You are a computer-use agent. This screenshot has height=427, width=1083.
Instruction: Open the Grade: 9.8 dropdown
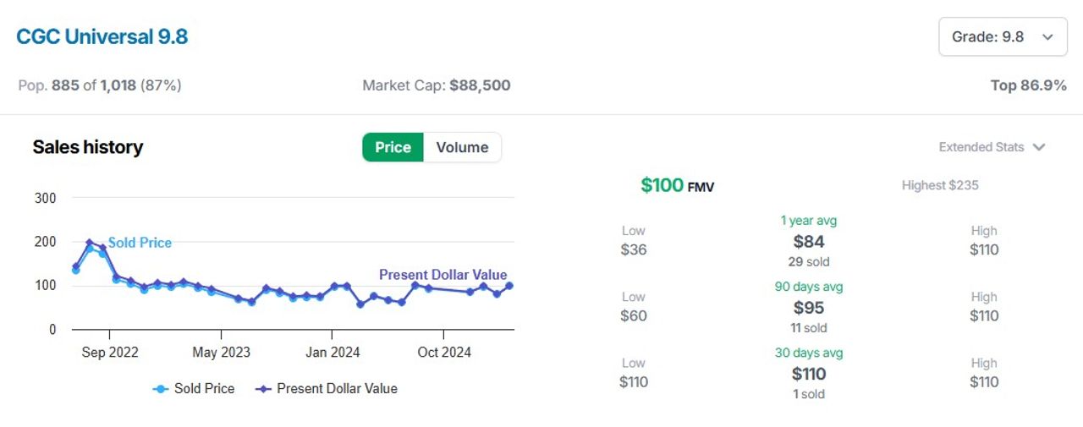(1003, 37)
